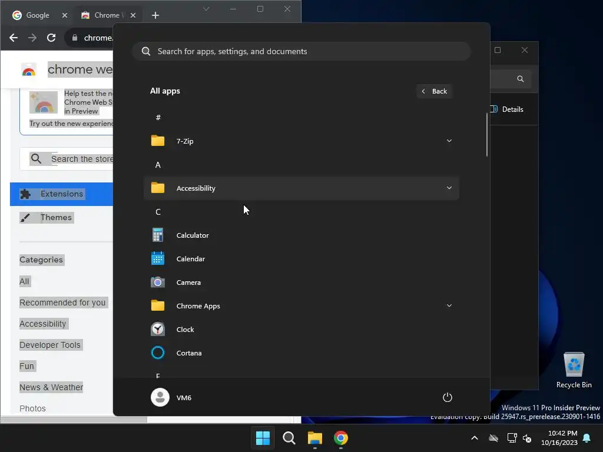The height and width of the screenshot is (452, 603).
Task: Click Chrome's horizontal scrollbar
Action: pos(74,420)
